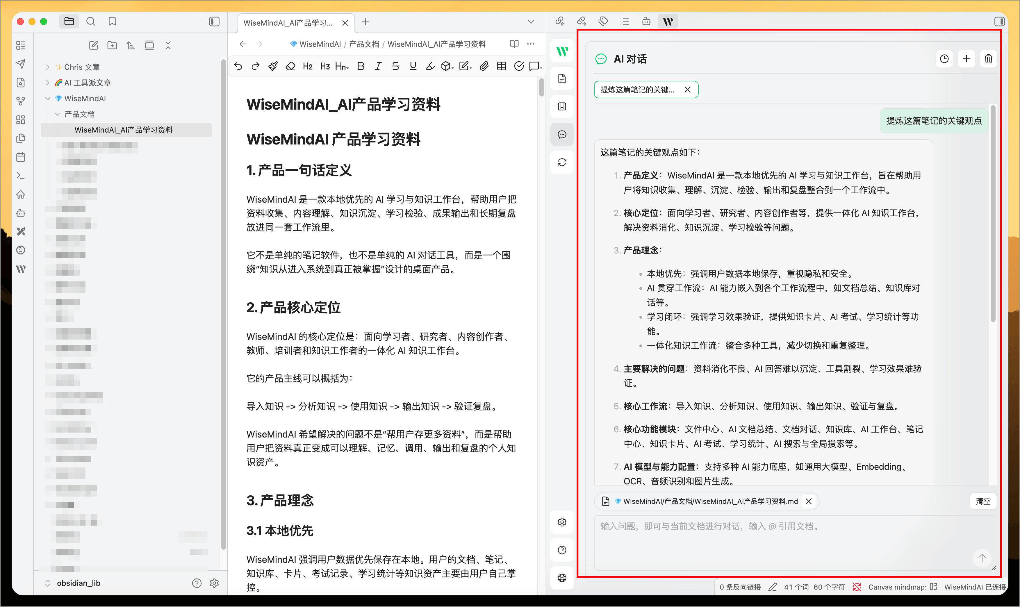Open a new tab
This screenshot has width=1020, height=607.
(x=365, y=22)
